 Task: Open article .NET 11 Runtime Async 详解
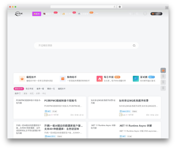136,126
